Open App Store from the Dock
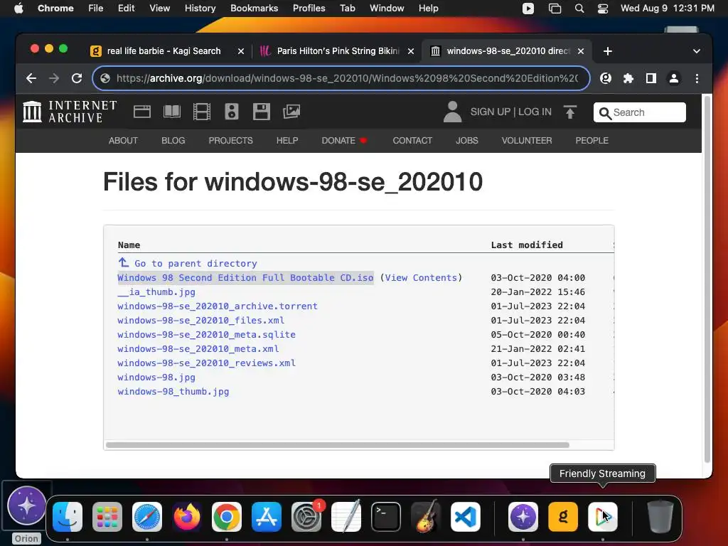The height and width of the screenshot is (546, 728). (267, 517)
